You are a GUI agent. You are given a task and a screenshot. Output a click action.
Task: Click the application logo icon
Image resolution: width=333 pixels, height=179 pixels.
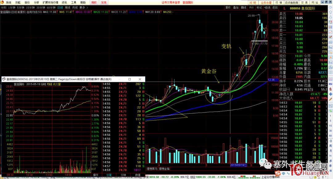(2, 2)
